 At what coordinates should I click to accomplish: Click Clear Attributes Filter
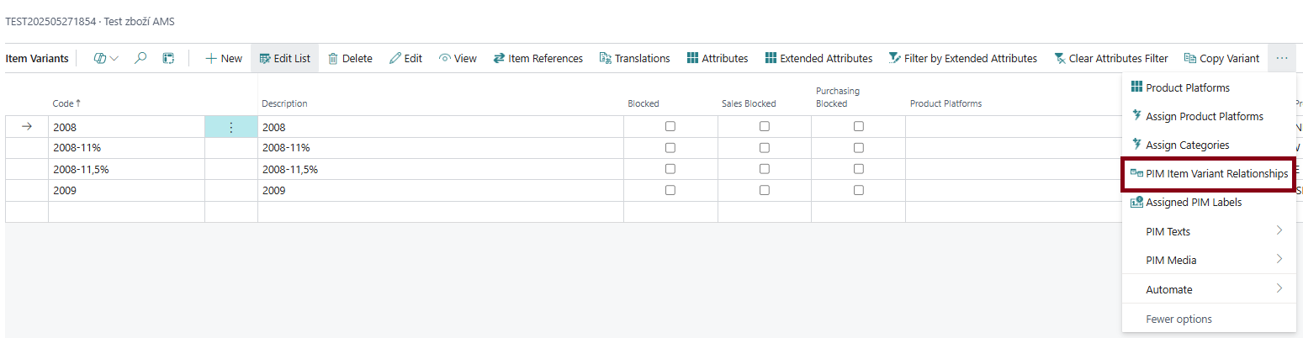(1110, 58)
